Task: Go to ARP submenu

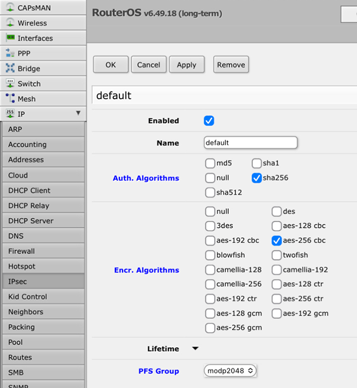Action: (44, 129)
